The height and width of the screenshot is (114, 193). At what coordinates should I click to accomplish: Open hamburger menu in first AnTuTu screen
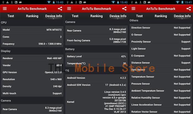(5, 9)
